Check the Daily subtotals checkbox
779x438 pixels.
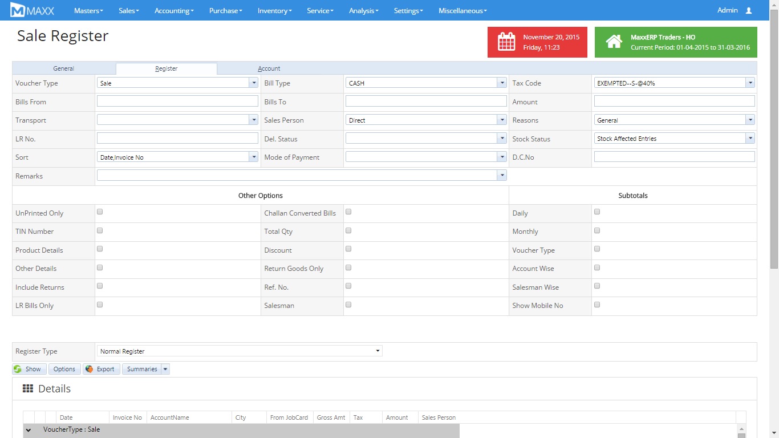coord(597,212)
